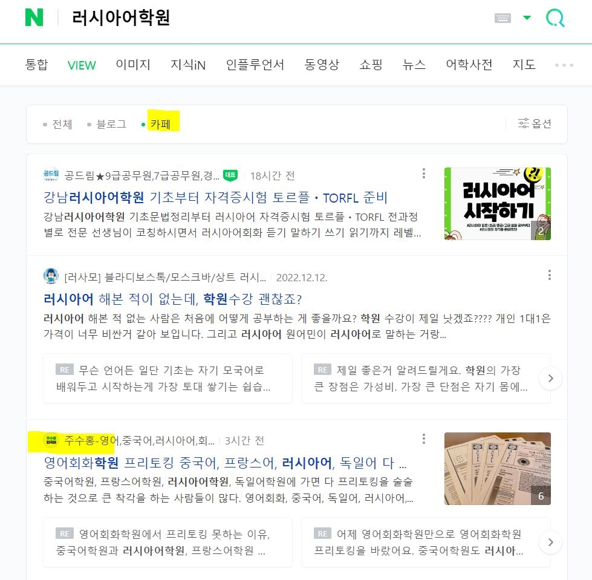Click the search box with 러시아어학원
The width and height of the screenshot is (592, 580).
coord(264,18)
